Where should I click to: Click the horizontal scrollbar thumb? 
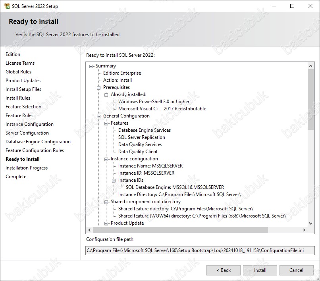[x=180, y=230]
